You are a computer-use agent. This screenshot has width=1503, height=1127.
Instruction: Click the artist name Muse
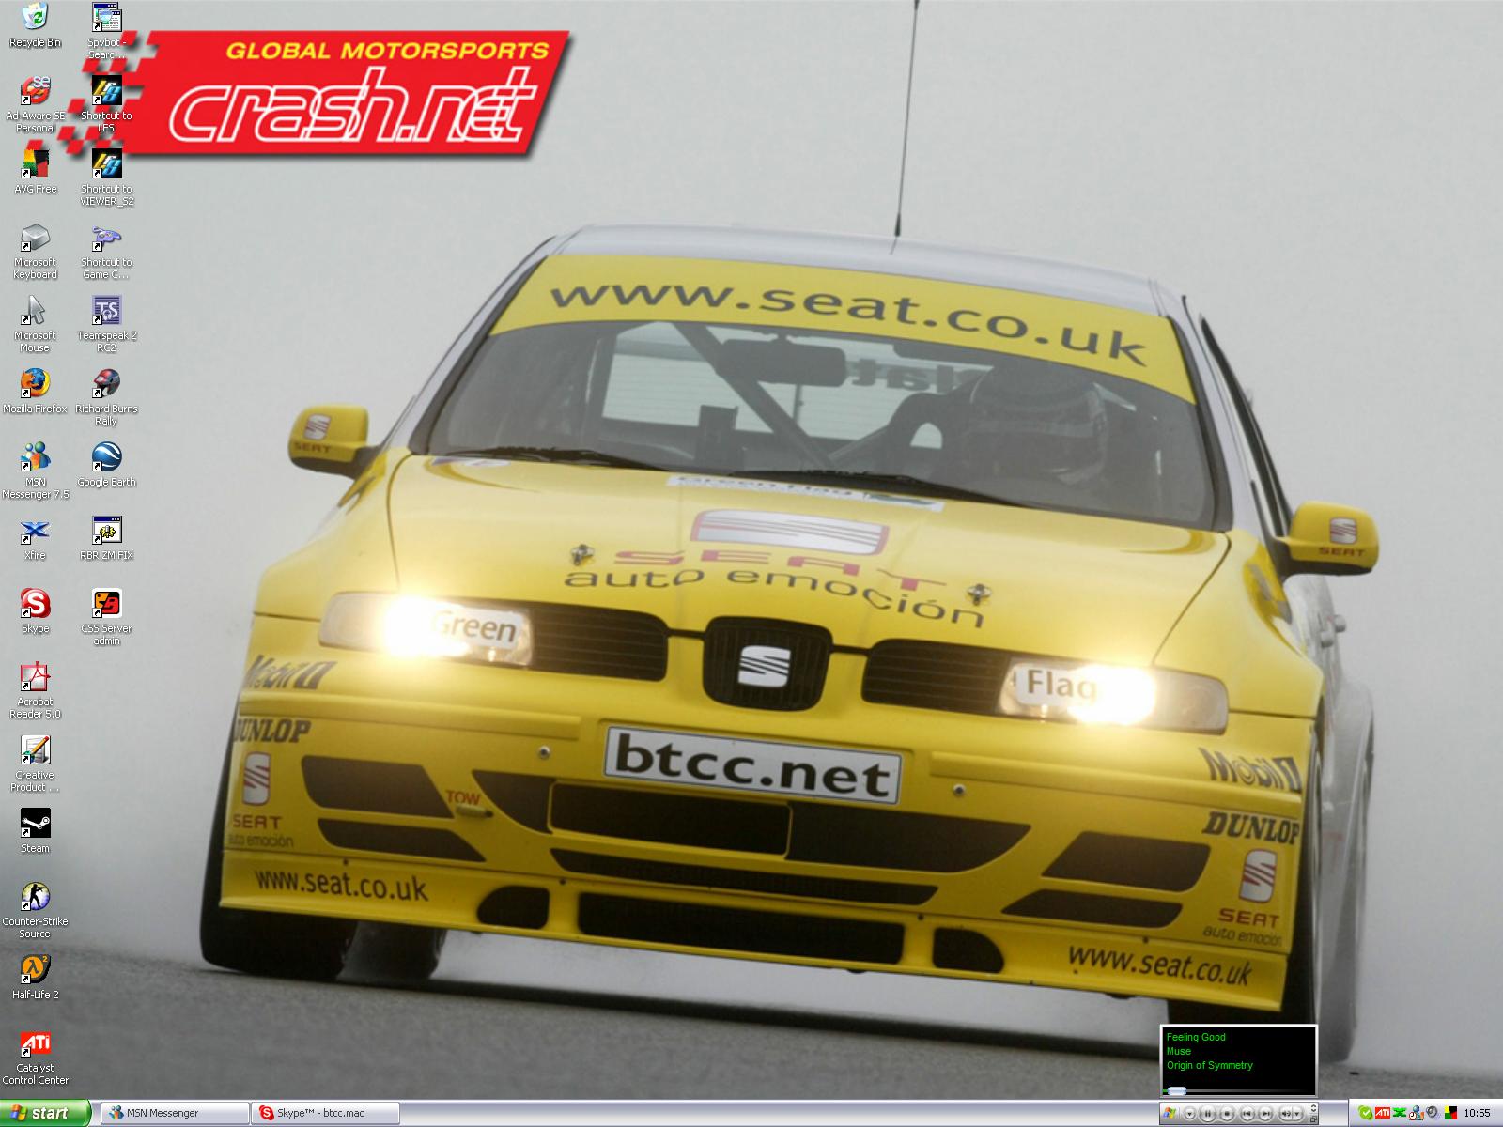[1179, 1051]
